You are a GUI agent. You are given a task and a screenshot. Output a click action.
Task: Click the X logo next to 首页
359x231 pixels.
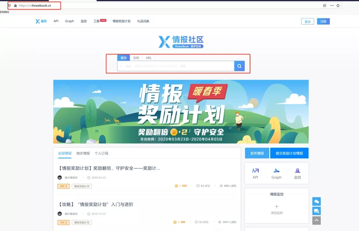tap(38, 21)
